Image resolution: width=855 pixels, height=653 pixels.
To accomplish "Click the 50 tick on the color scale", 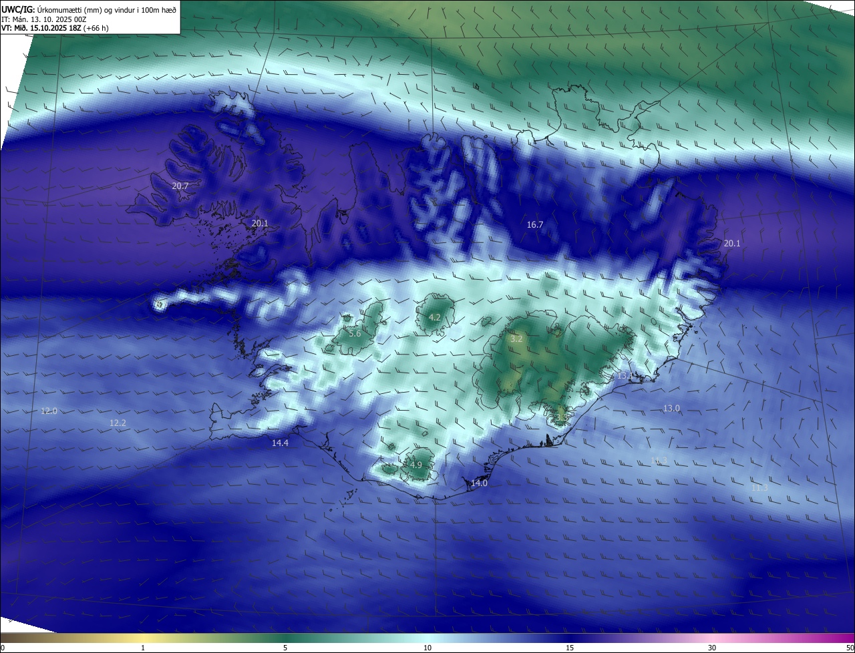I will pyautogui.click(x=849, y=648).
